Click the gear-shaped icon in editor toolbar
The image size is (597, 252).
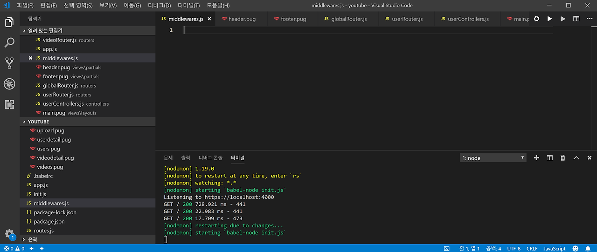[536, 19]
